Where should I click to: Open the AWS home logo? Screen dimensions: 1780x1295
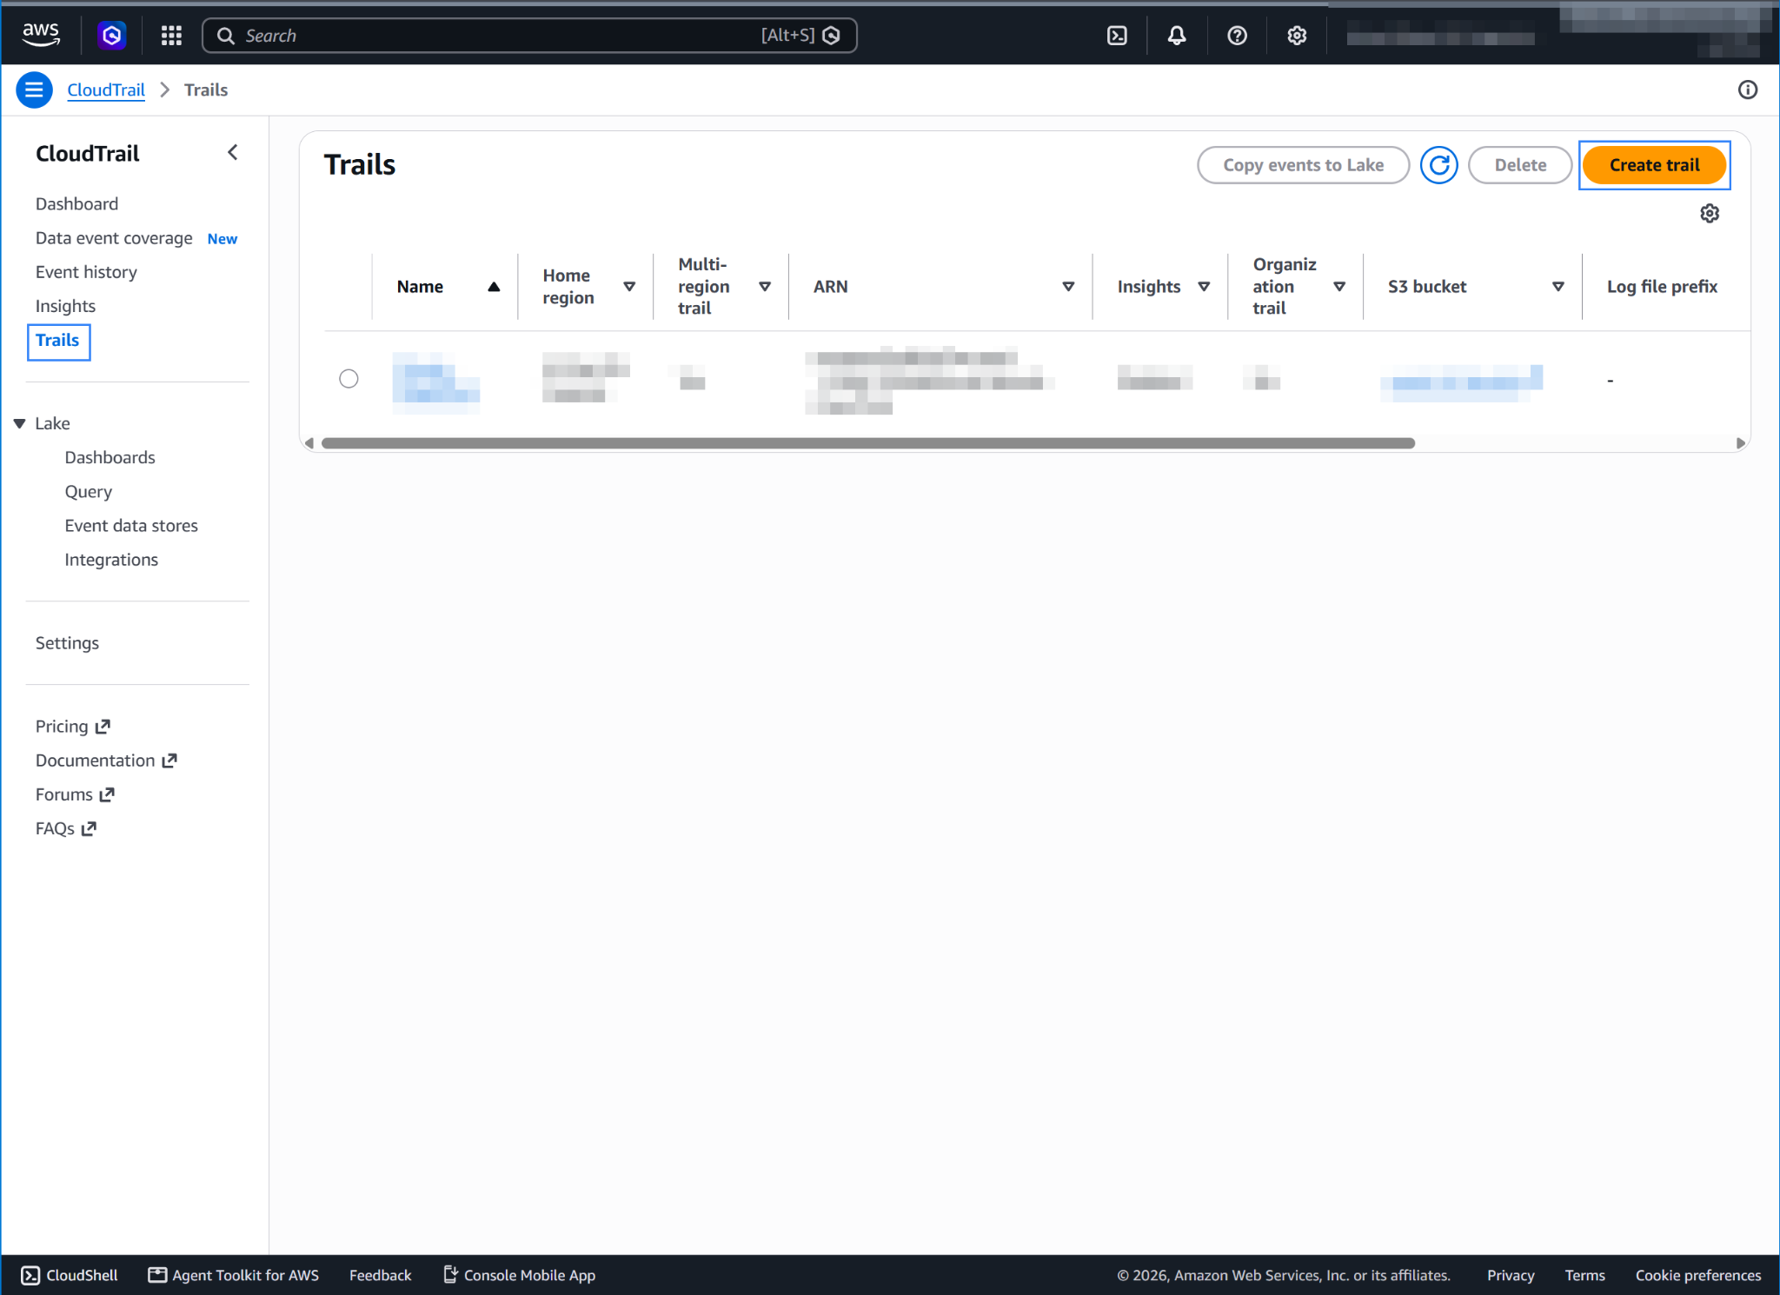[41, 35]
